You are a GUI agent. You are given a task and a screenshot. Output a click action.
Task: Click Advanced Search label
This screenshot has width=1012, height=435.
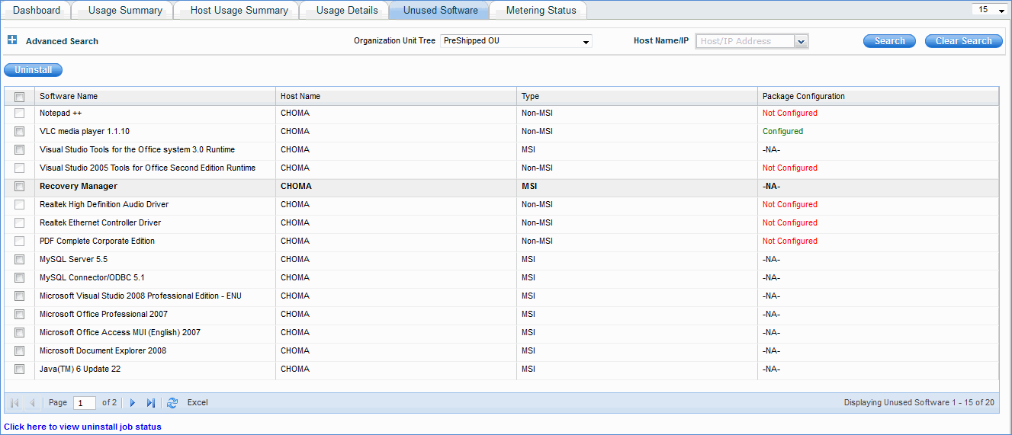click(62, 41)
